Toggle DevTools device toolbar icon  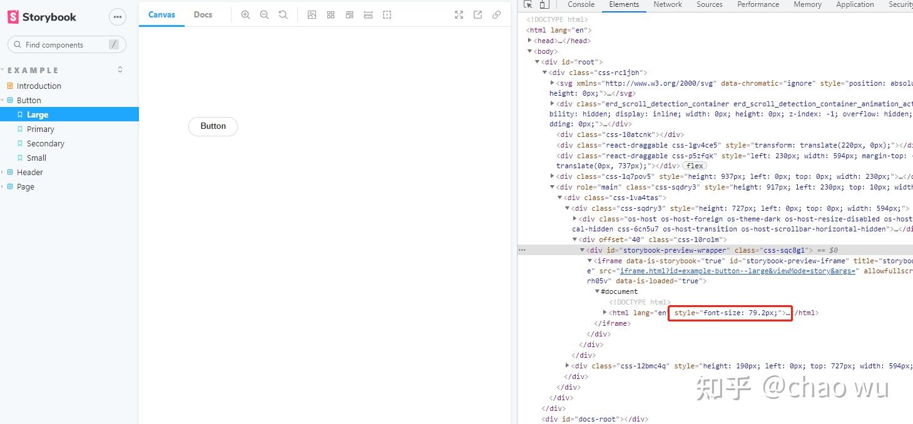click(x=544, y=4)
